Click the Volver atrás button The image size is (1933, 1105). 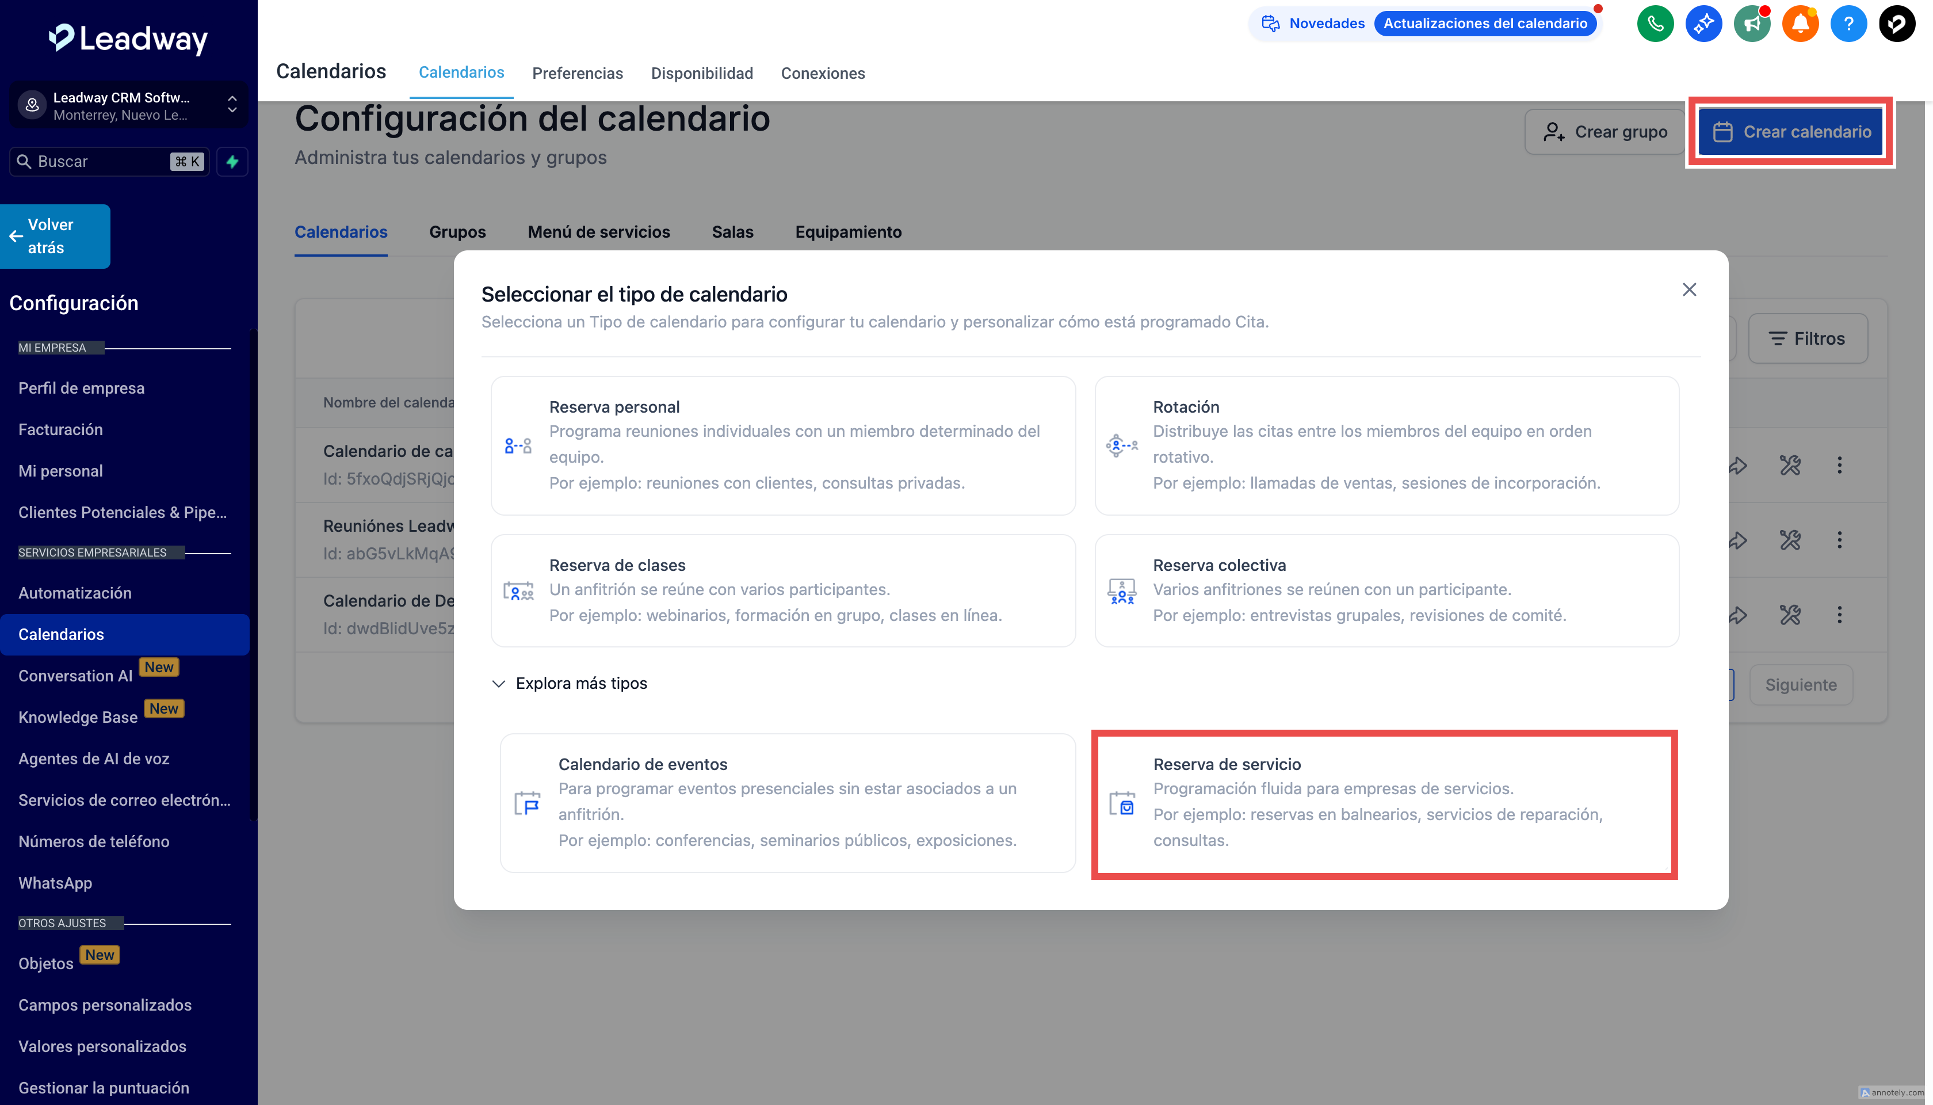pyautogui.click(x=55, y=236)
